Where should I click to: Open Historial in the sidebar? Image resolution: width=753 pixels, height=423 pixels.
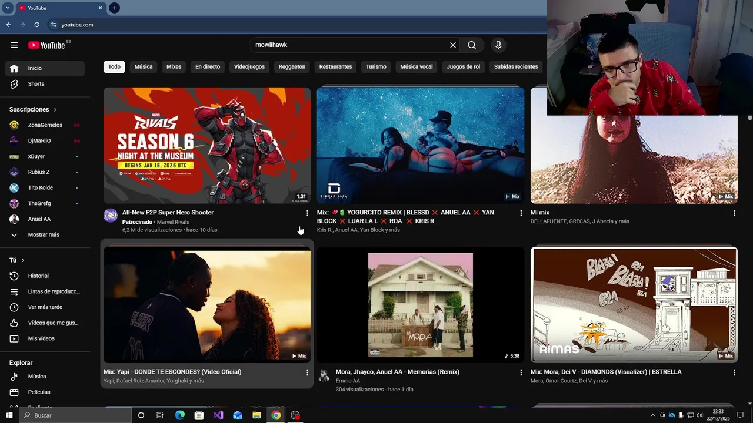45,276
